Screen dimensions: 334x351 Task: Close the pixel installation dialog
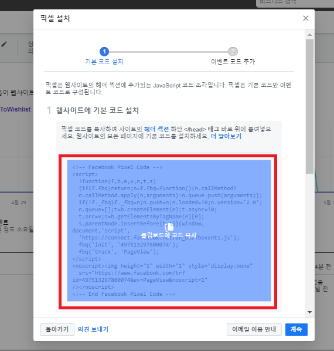[306, 18]
